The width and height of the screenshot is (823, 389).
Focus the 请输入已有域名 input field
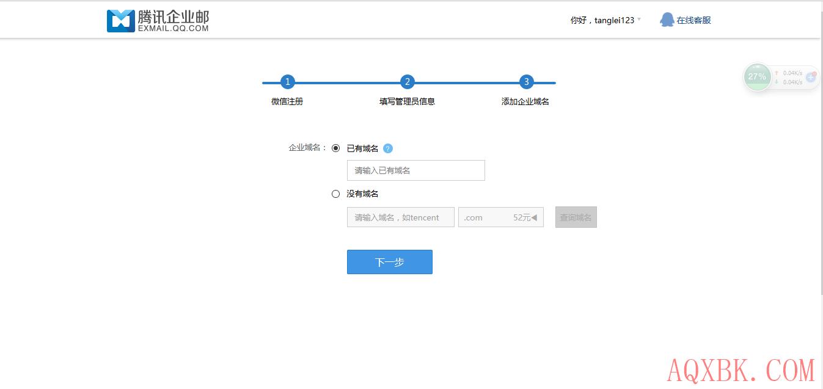pos(416,170)
